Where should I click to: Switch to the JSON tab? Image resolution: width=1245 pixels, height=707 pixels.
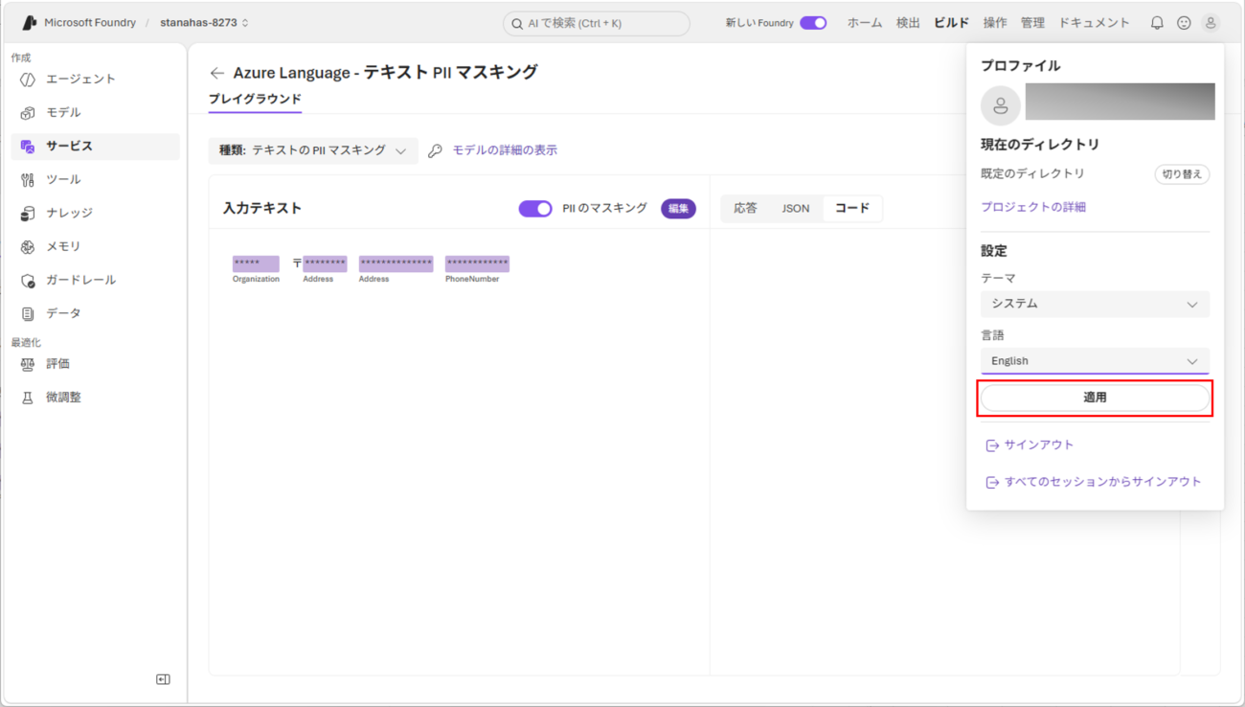(x=796, y=208)
